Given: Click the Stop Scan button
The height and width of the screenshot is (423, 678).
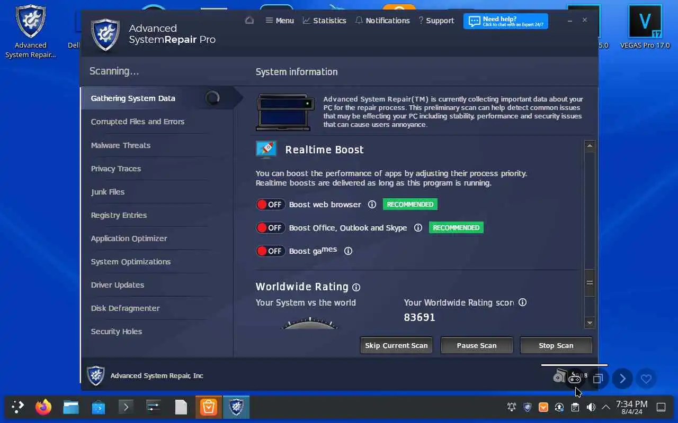Looking at the screenshot, I should click(x=556, y=345).
